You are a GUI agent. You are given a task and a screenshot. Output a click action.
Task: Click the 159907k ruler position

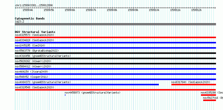pos(91,10)
